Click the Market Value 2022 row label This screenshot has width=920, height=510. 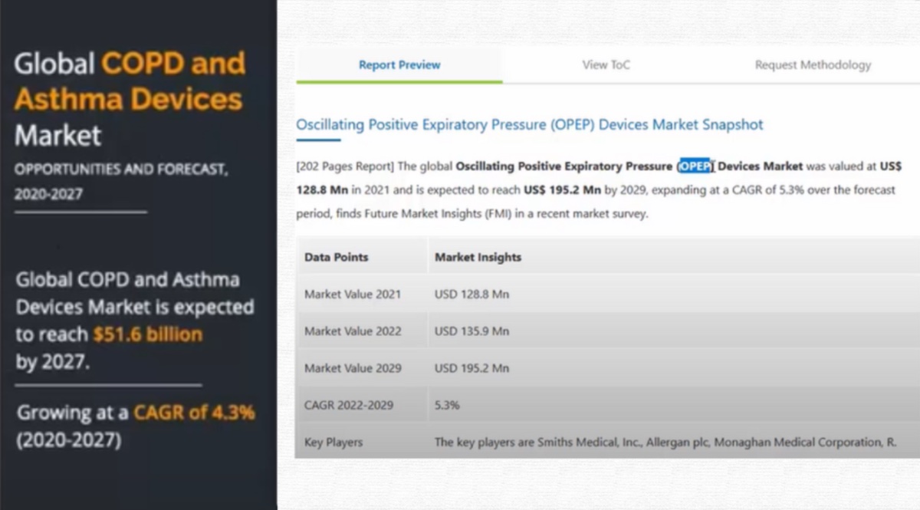[353, 331]
